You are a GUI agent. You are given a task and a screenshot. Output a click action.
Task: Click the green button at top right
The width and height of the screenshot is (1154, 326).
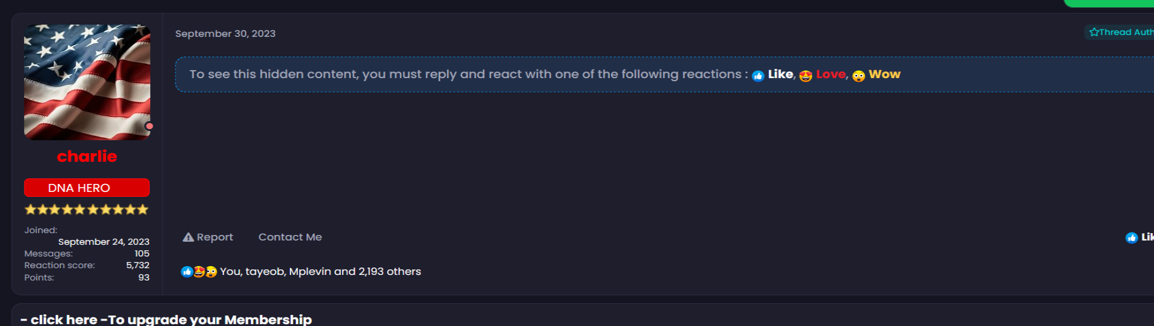(1108, 3)
